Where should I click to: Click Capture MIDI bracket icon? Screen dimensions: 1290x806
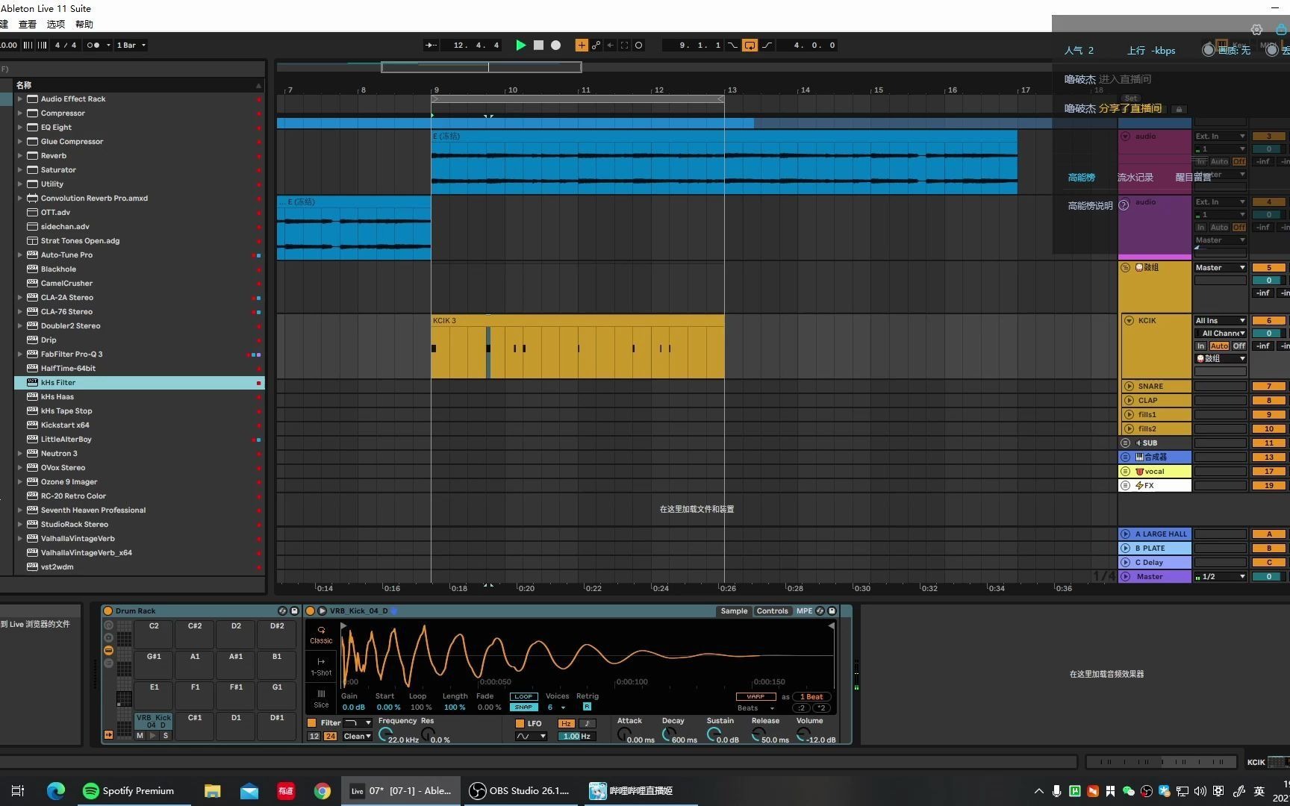624,46
